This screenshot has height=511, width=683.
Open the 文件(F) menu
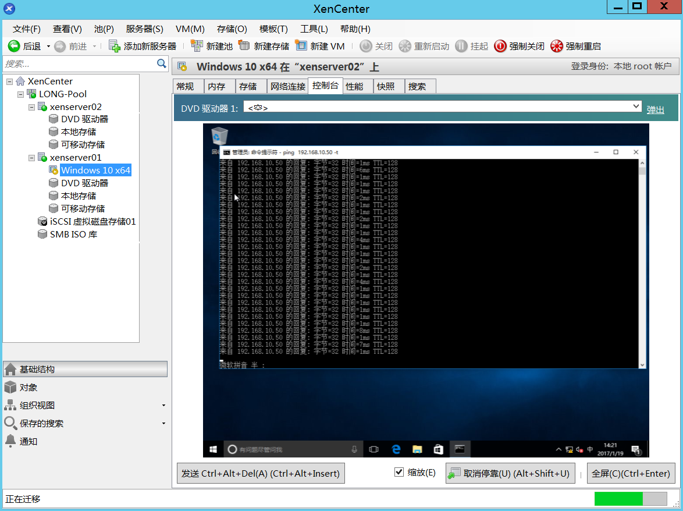[27, 29]
